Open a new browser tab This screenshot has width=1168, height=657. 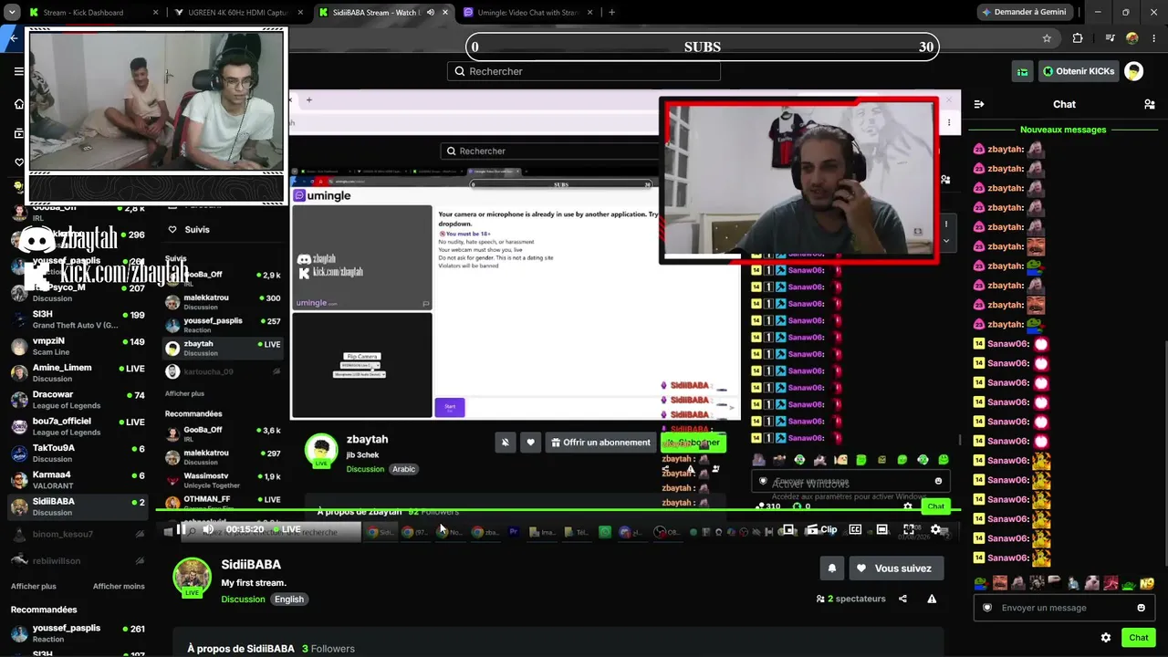pos(611,12)
